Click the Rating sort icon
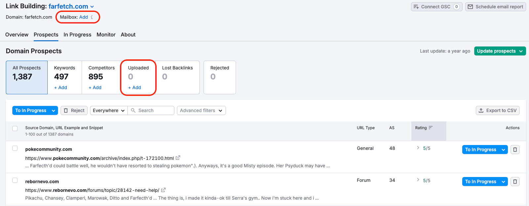The height and width of the screenshot is (206, 529). (x=430, y=128)
